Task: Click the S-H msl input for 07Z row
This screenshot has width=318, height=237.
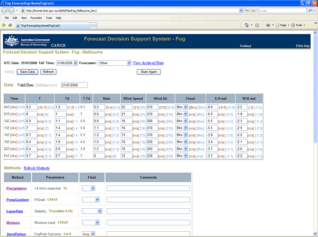Action: [212, 114]
